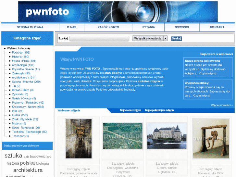The width and height of the screenshot is (236, 177).
Task: Open news Nasza strona jest otwarta
Action: [x=202, y=61]
